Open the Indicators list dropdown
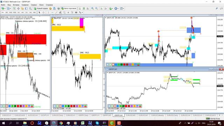This screenshot has height=126, width=224. (x=111, y=8)
